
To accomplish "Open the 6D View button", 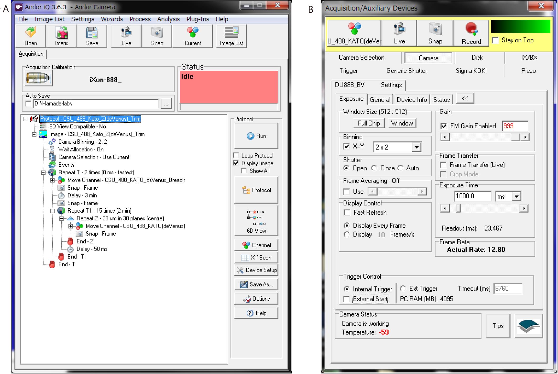I will [x=256, y=220].
